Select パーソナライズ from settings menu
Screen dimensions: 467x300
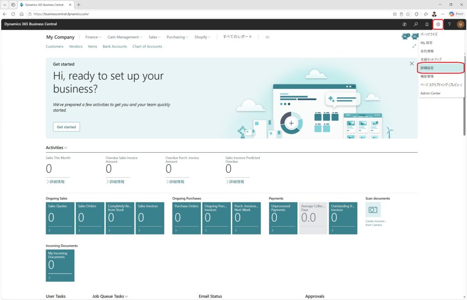(441, 34)
